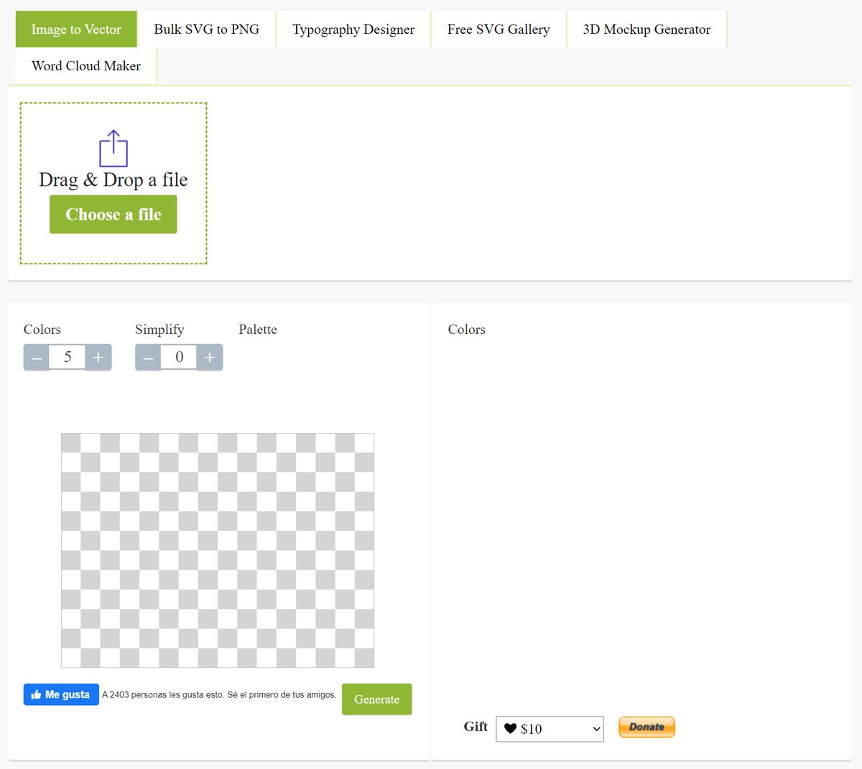Open the Word Cloud Maker tab
The image size is (862, 769).
[85, 66]
